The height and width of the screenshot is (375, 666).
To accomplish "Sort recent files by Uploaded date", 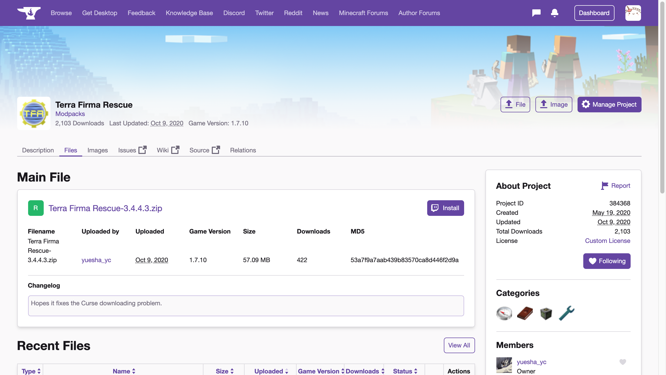I will [x=271, y=371].
